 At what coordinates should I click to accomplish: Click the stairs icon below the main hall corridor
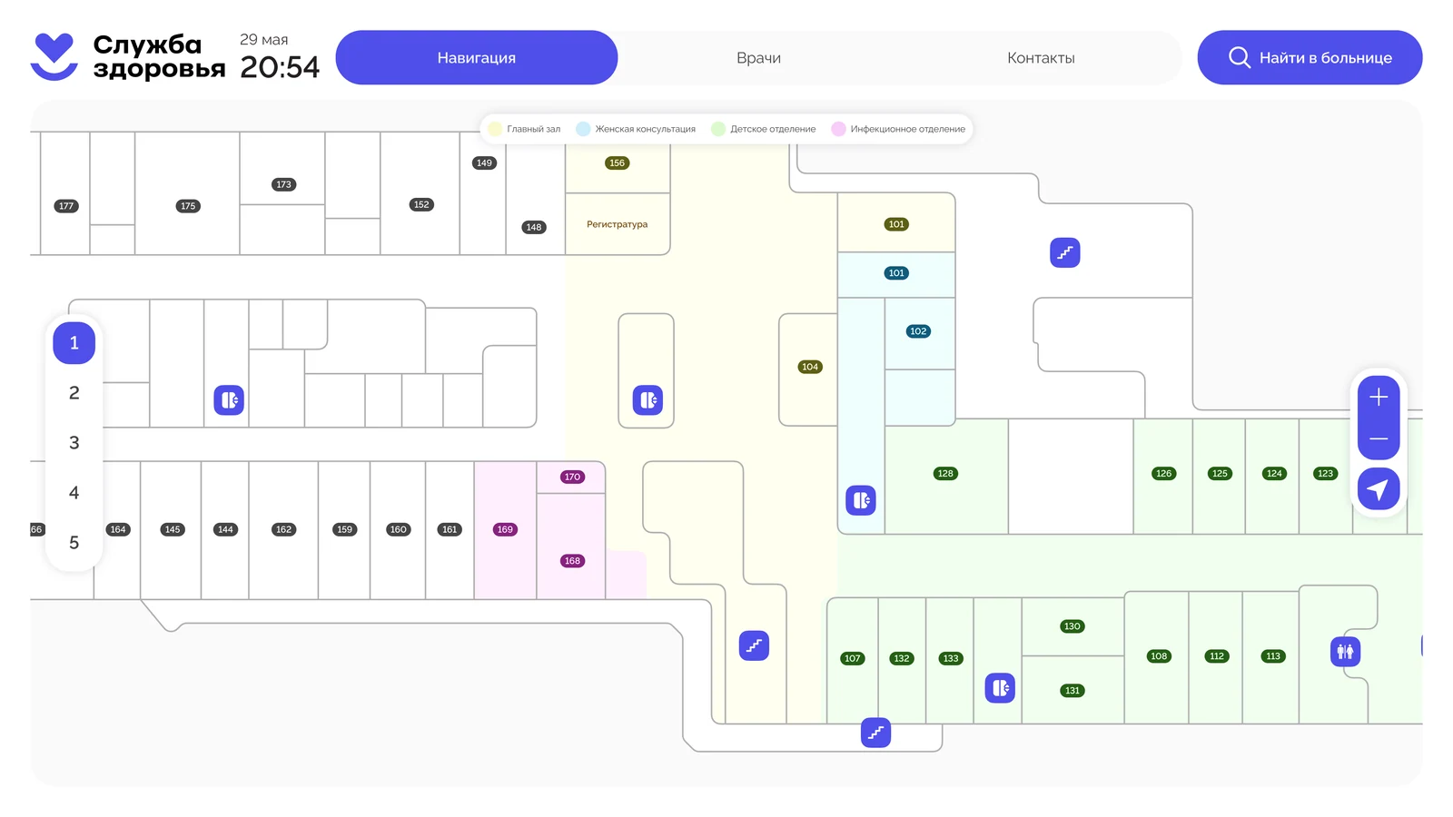coord(754,645)
